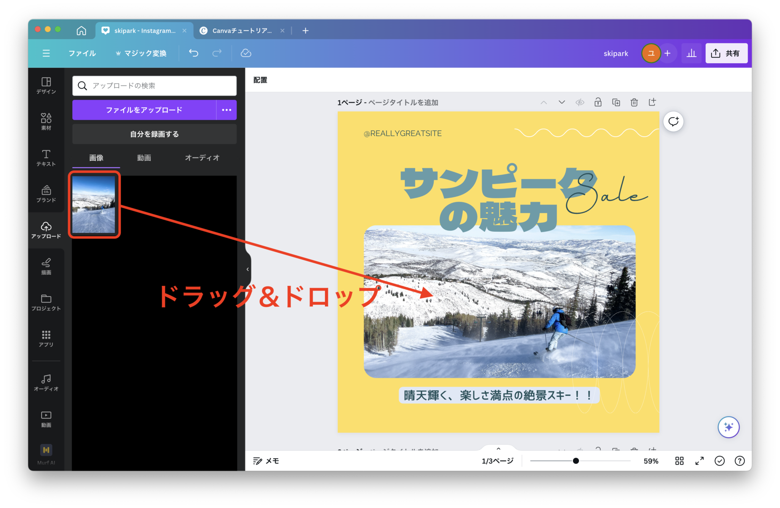The height and width of the screenshot is (508, 780).
Task: Click the AI sparkle assistant button
Action: point(729,427)
